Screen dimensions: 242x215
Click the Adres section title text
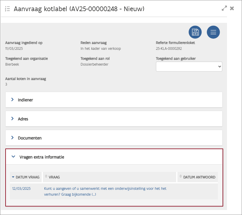pos(23,119)
